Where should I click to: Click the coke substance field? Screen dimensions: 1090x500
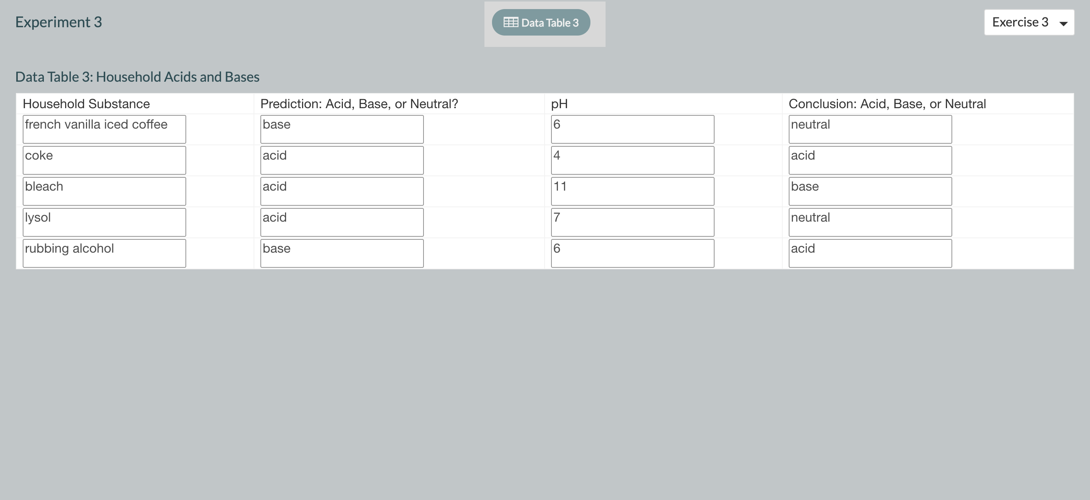tap(104, 160)
